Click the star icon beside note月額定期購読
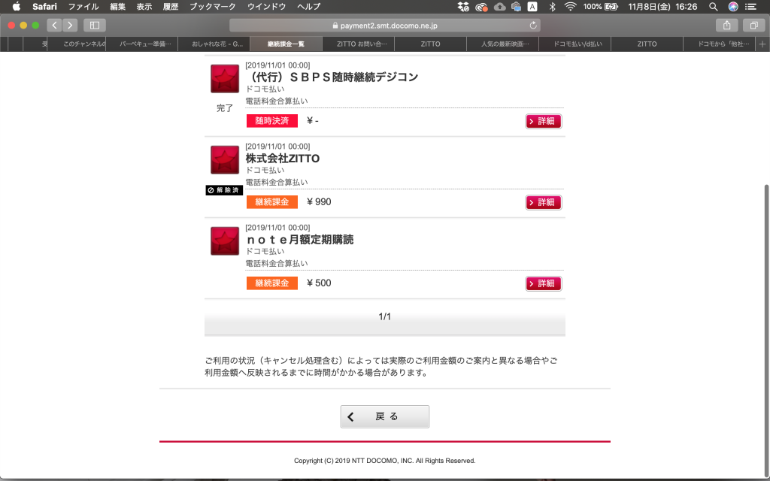 225,240
